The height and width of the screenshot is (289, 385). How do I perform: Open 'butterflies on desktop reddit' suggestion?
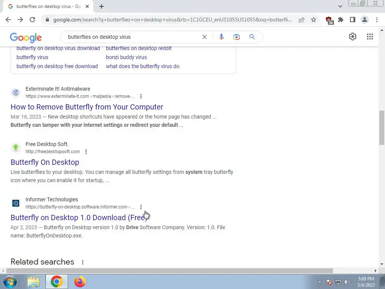point(139,49)
